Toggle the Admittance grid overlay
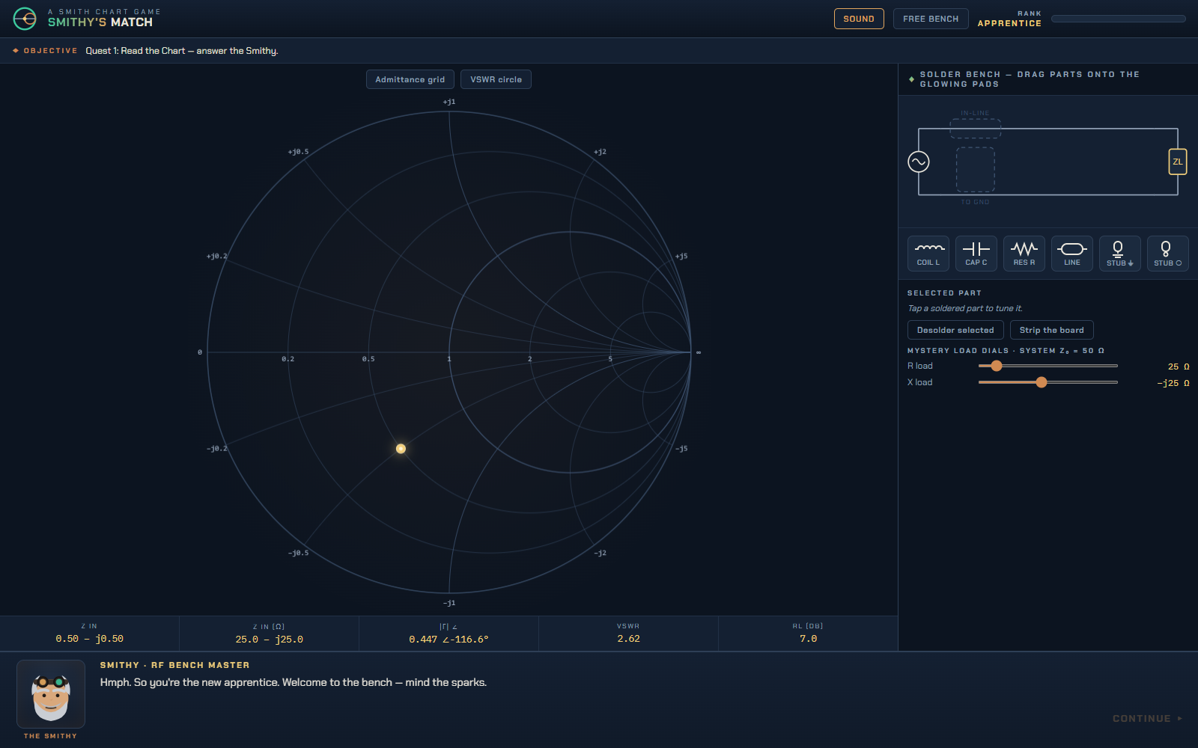The image size is (1198, 748). (410, 79)
